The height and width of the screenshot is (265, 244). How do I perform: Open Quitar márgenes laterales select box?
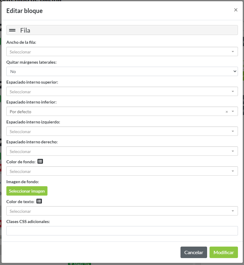click(122, 72)
